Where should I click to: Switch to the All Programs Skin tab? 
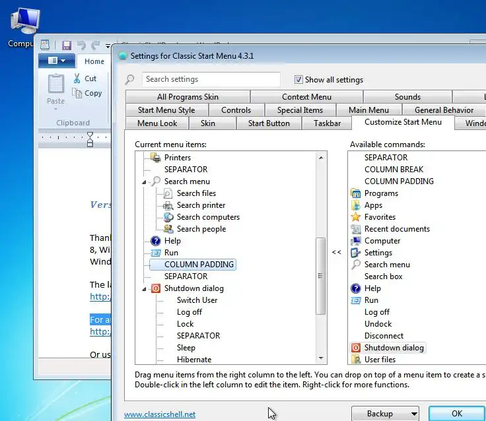click(x=188, y=97)
